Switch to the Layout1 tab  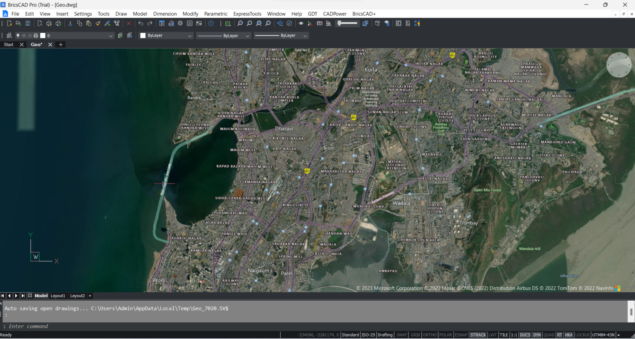[x=58, y=296]
